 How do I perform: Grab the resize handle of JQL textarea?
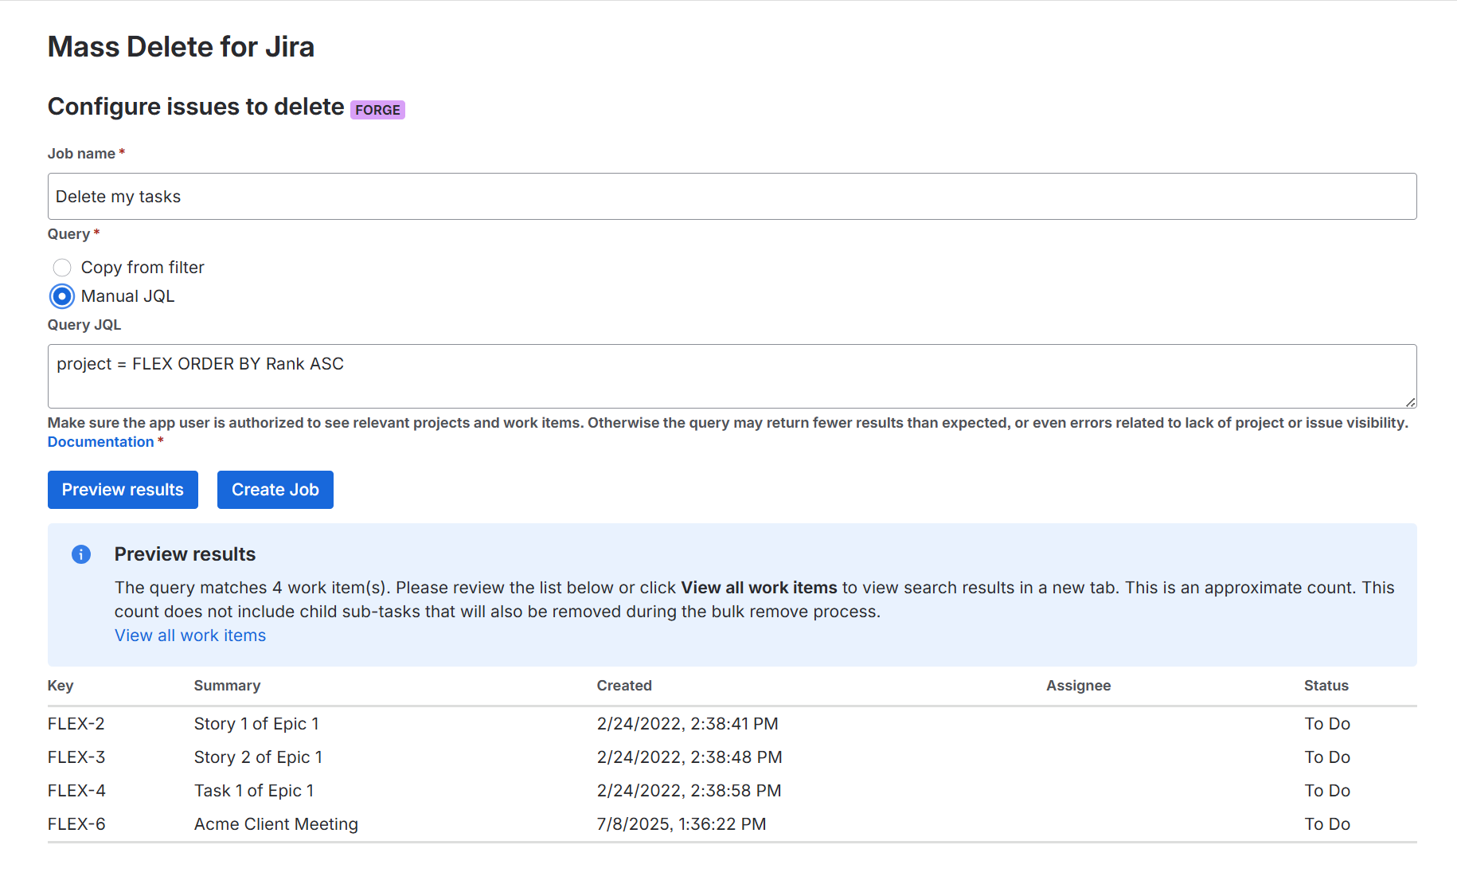point(1410,402)
